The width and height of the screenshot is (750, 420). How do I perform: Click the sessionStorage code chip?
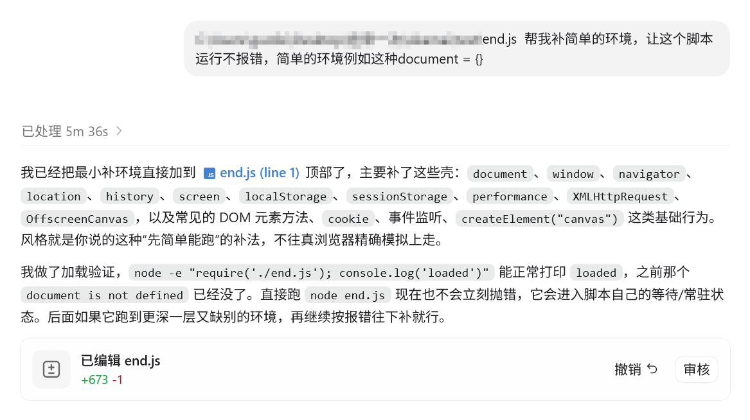tap(399, 197)
